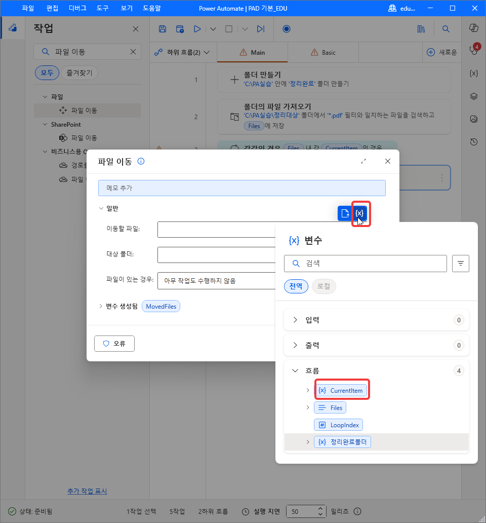Start the recorder with the circle icon
Viewport: 486px width, 523px height.
point(287,29)
